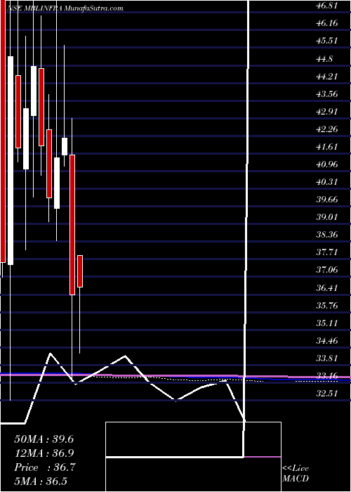Click the 37.06 price axis label

327,269
